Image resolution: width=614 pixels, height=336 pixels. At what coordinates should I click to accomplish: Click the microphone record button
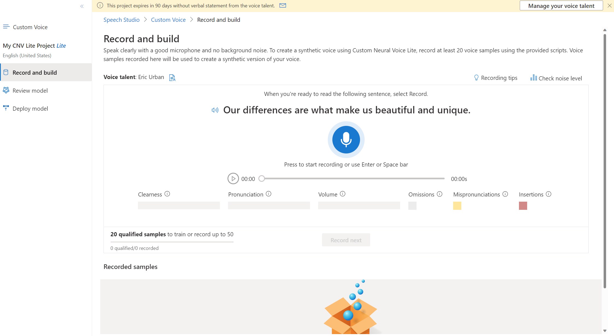[x=346, y=139]
